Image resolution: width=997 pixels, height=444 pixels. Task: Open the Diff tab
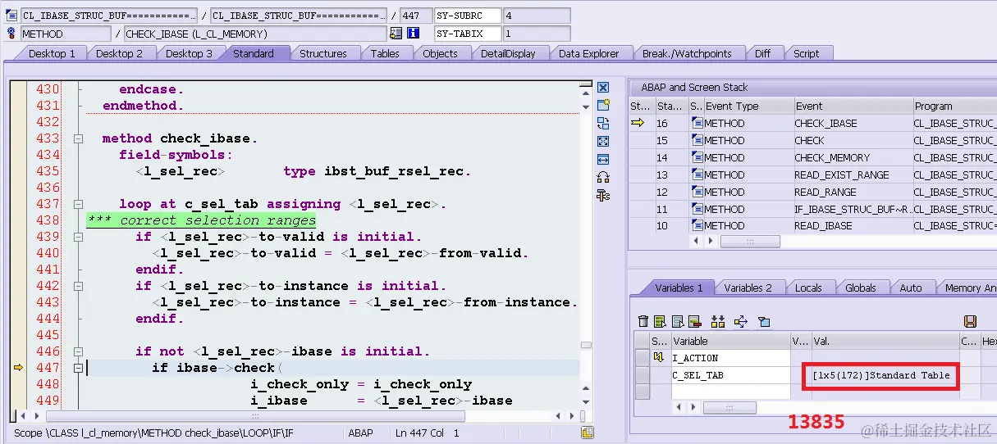pos(762,53)
